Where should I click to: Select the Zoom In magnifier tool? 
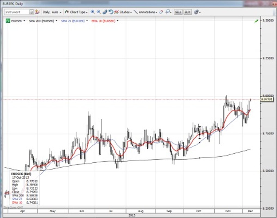point(93,12)
